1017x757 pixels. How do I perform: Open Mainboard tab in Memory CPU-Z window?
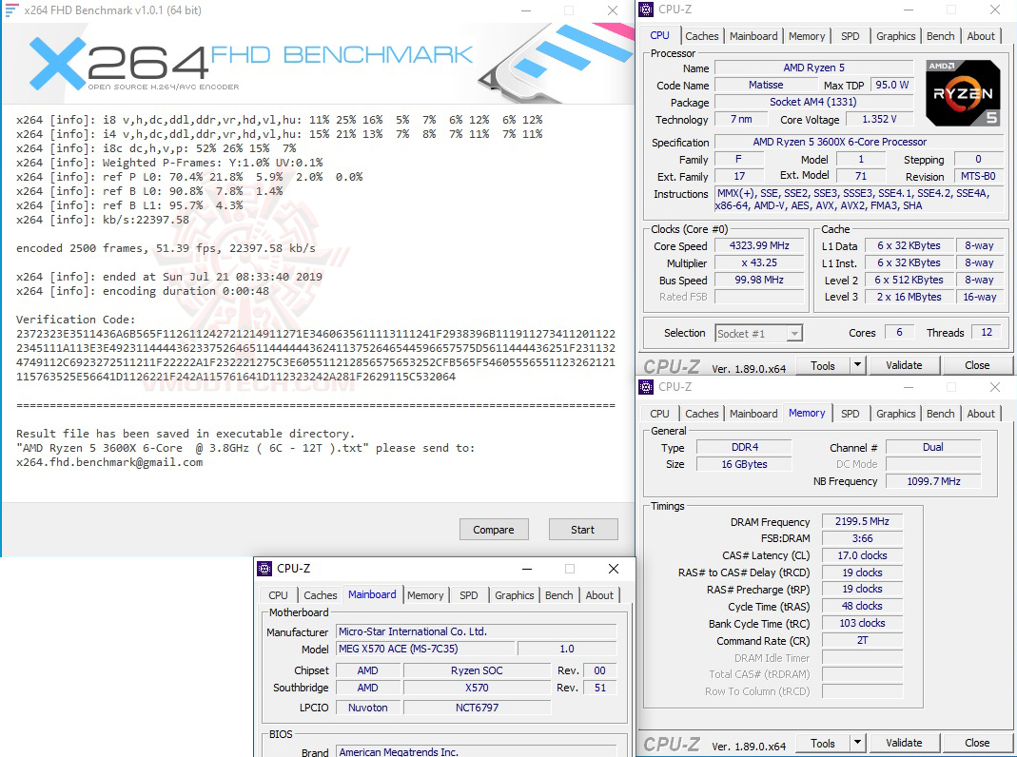[x=753, y=414]
